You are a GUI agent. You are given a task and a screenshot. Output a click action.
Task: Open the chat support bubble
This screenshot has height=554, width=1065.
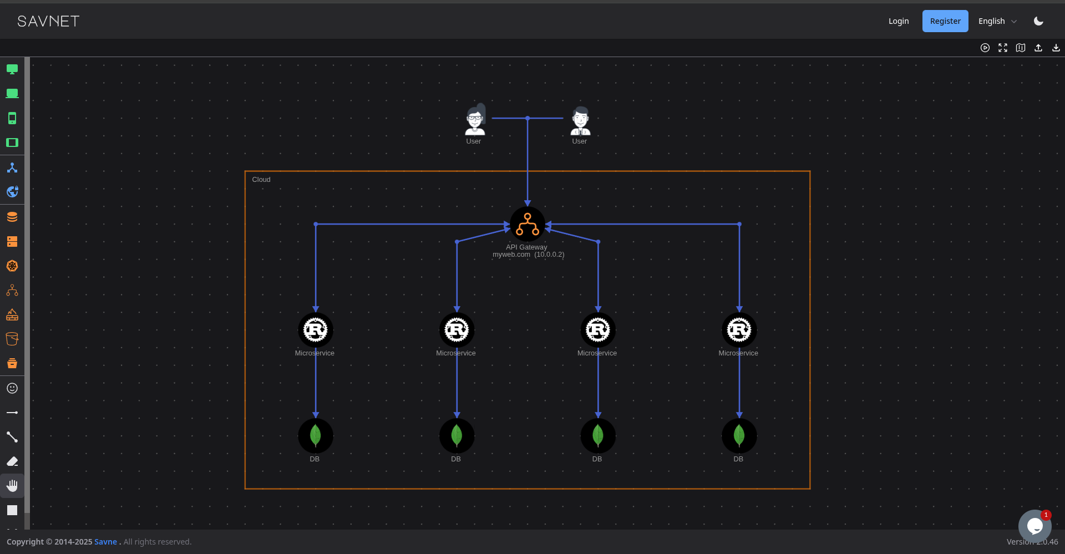coord(1033,526)
